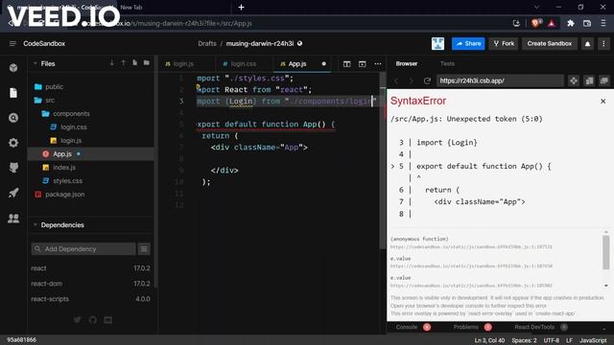This screenshot has width=614, height=345.
Task: Click the Fork button
Action: coord(504,44)
